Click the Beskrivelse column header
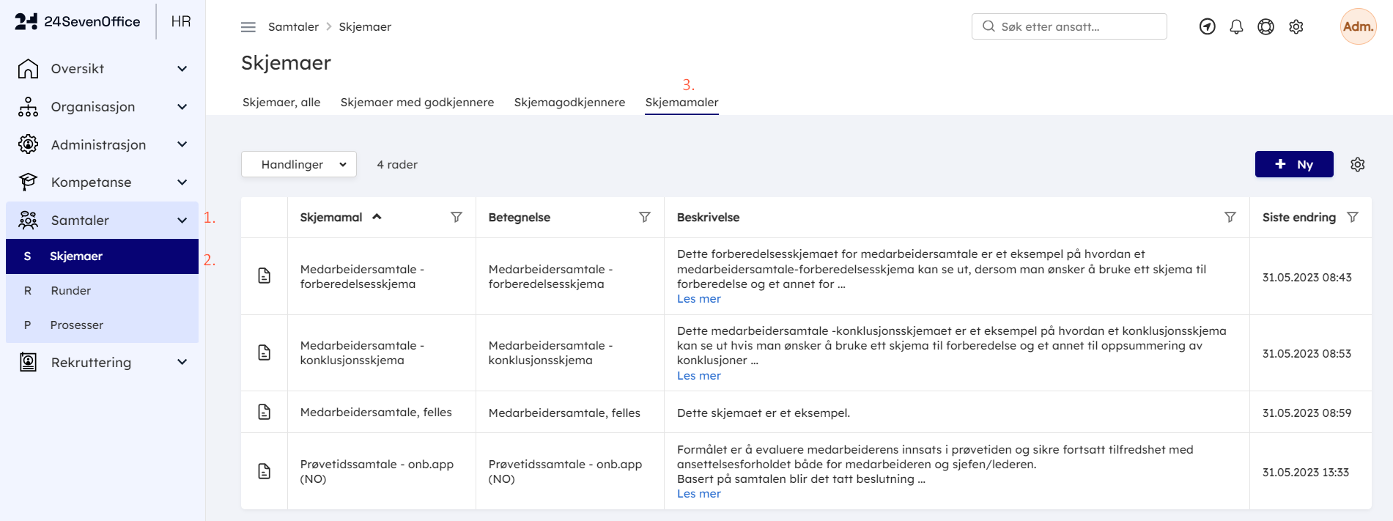1393x521 pixels. [x=708, y=218]
